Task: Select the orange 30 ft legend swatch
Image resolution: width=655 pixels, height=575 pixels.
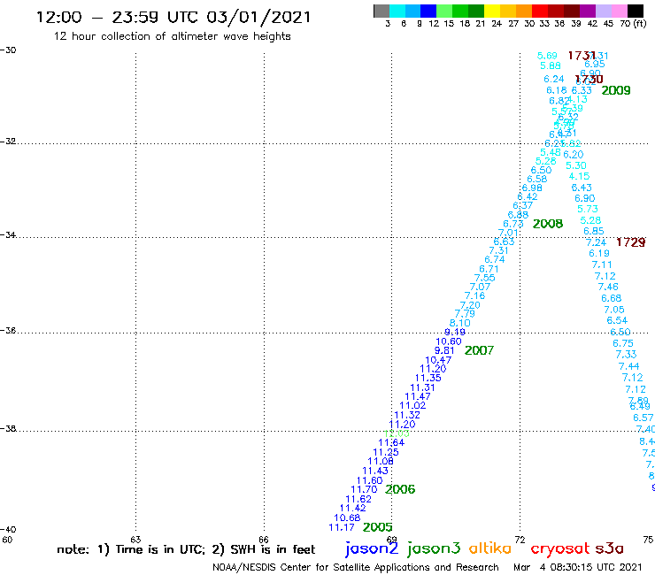Action: coord(524,11)
